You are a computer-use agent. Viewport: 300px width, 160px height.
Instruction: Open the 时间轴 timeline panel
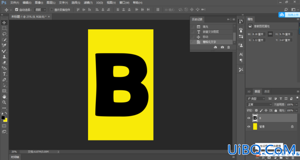point(15,157)
